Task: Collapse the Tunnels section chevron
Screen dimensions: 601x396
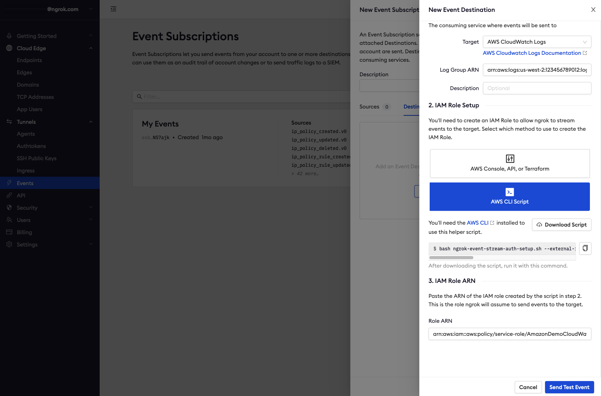Action: [91, 122]
